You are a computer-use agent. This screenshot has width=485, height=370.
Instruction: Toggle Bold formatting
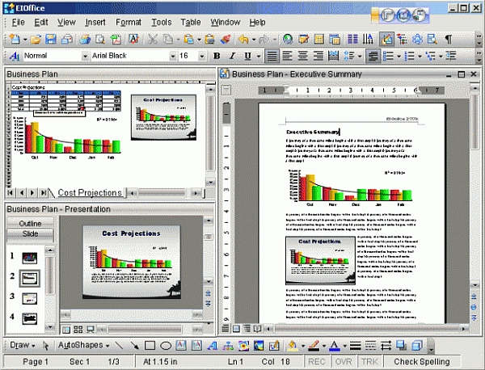click(217, 56)
